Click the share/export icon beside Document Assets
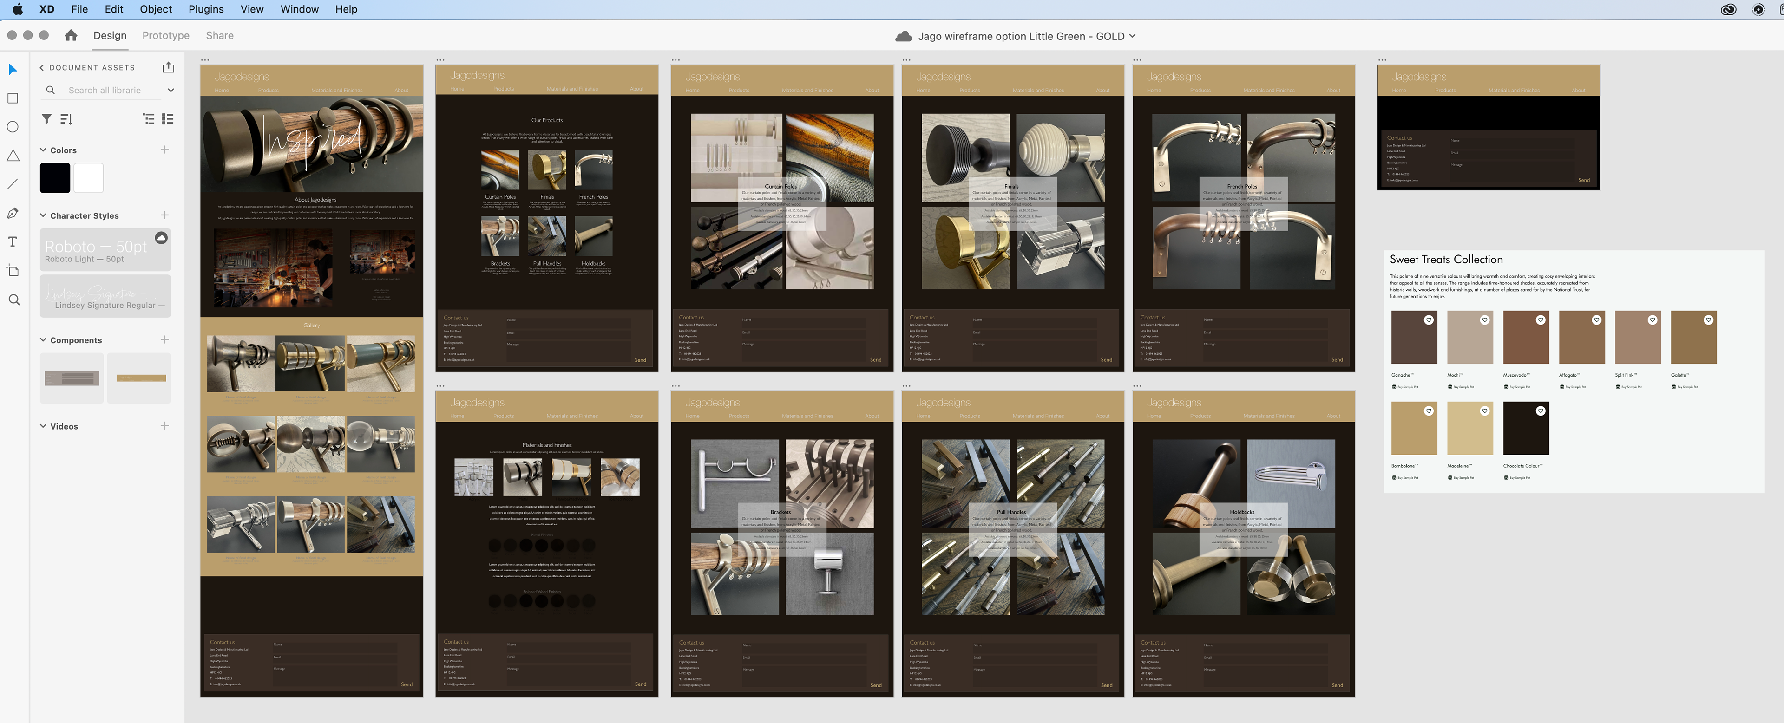The width and height of the screenshot is (1784, 723). [168, 67]
